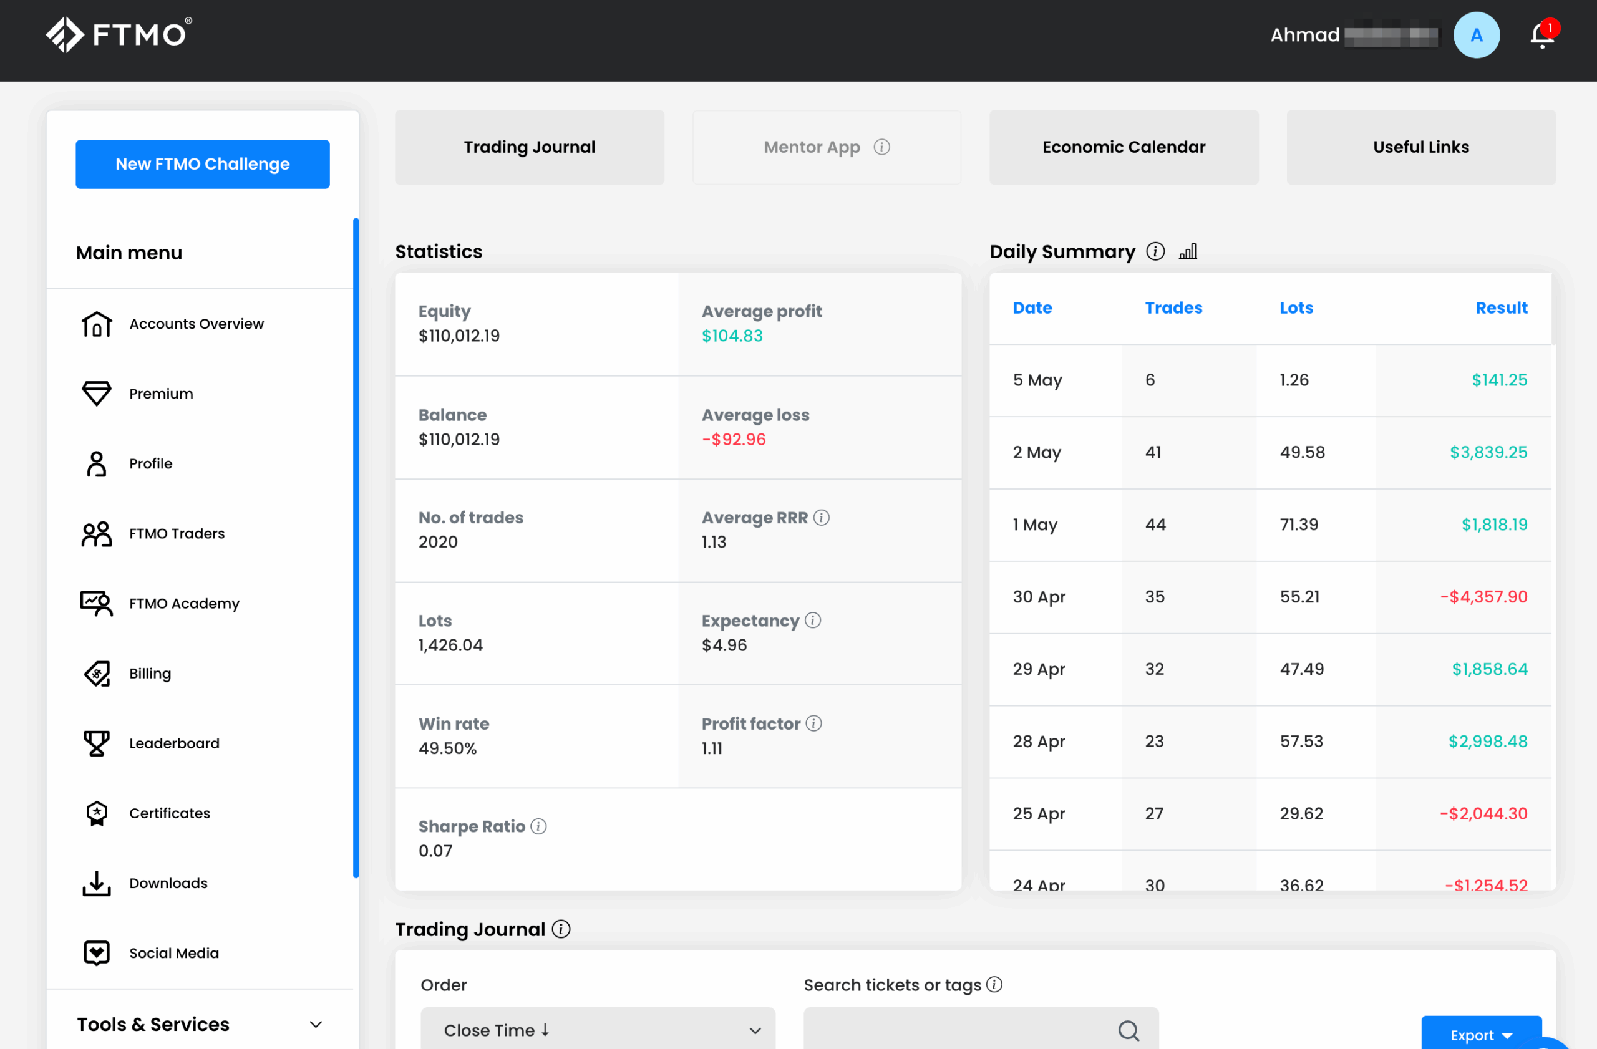Click the Sharpe Ratio info icon
The height and width of the screenshot is (1049, 1597).
[538, 826]
